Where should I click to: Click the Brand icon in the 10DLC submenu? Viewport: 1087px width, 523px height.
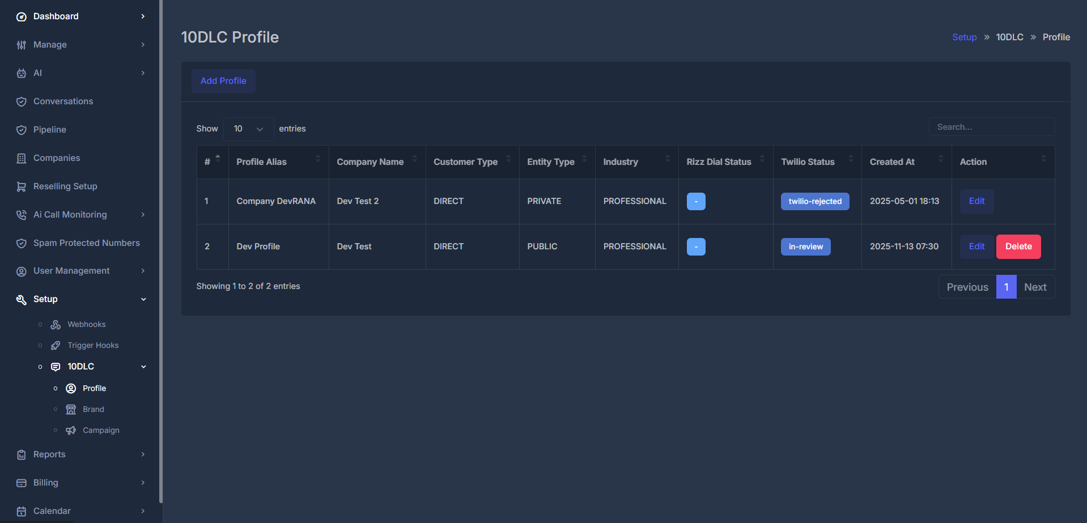70,409
